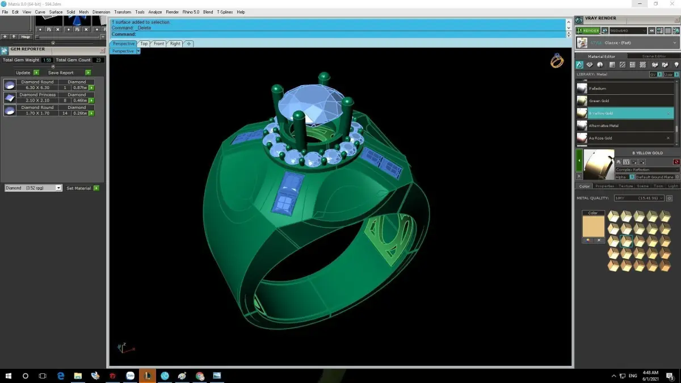Toggle the GV library switch
This screenshot has height=383, width=681.
pos(655,74)
